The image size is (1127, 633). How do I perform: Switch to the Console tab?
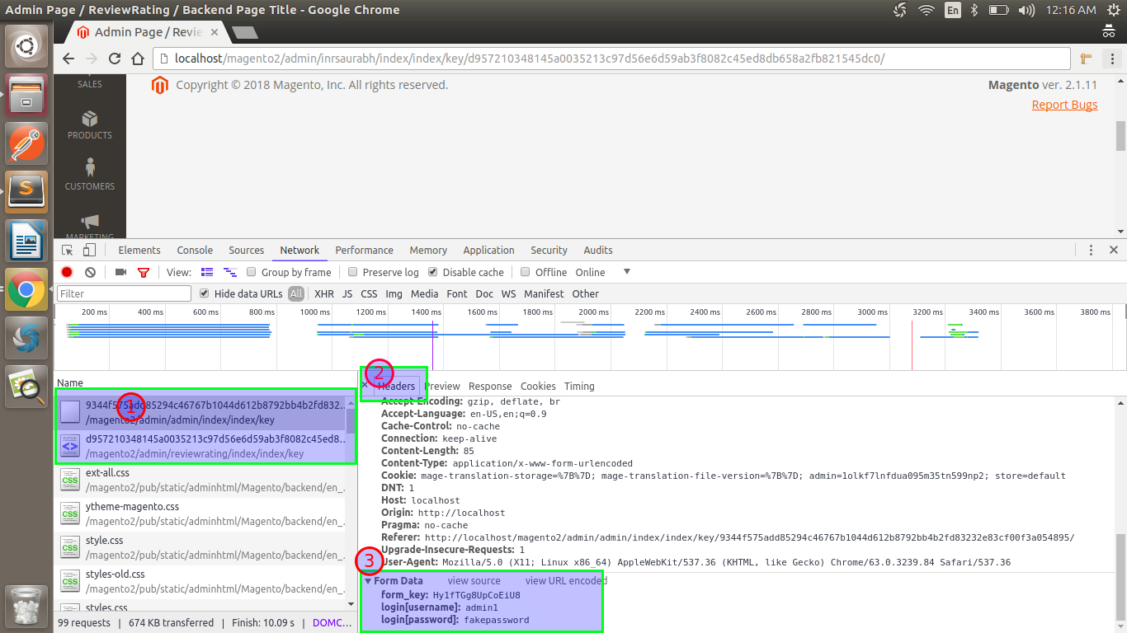point(195,251)
